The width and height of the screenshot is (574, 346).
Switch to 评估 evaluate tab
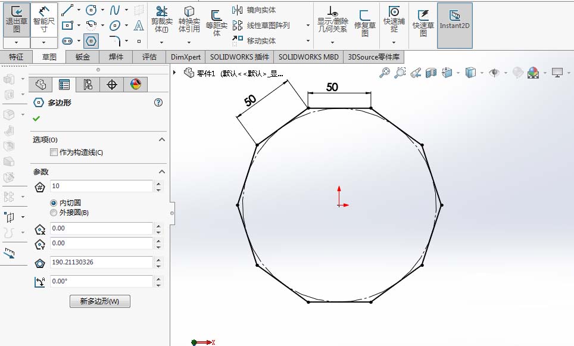pyautogui.click(x=149, y=57)
